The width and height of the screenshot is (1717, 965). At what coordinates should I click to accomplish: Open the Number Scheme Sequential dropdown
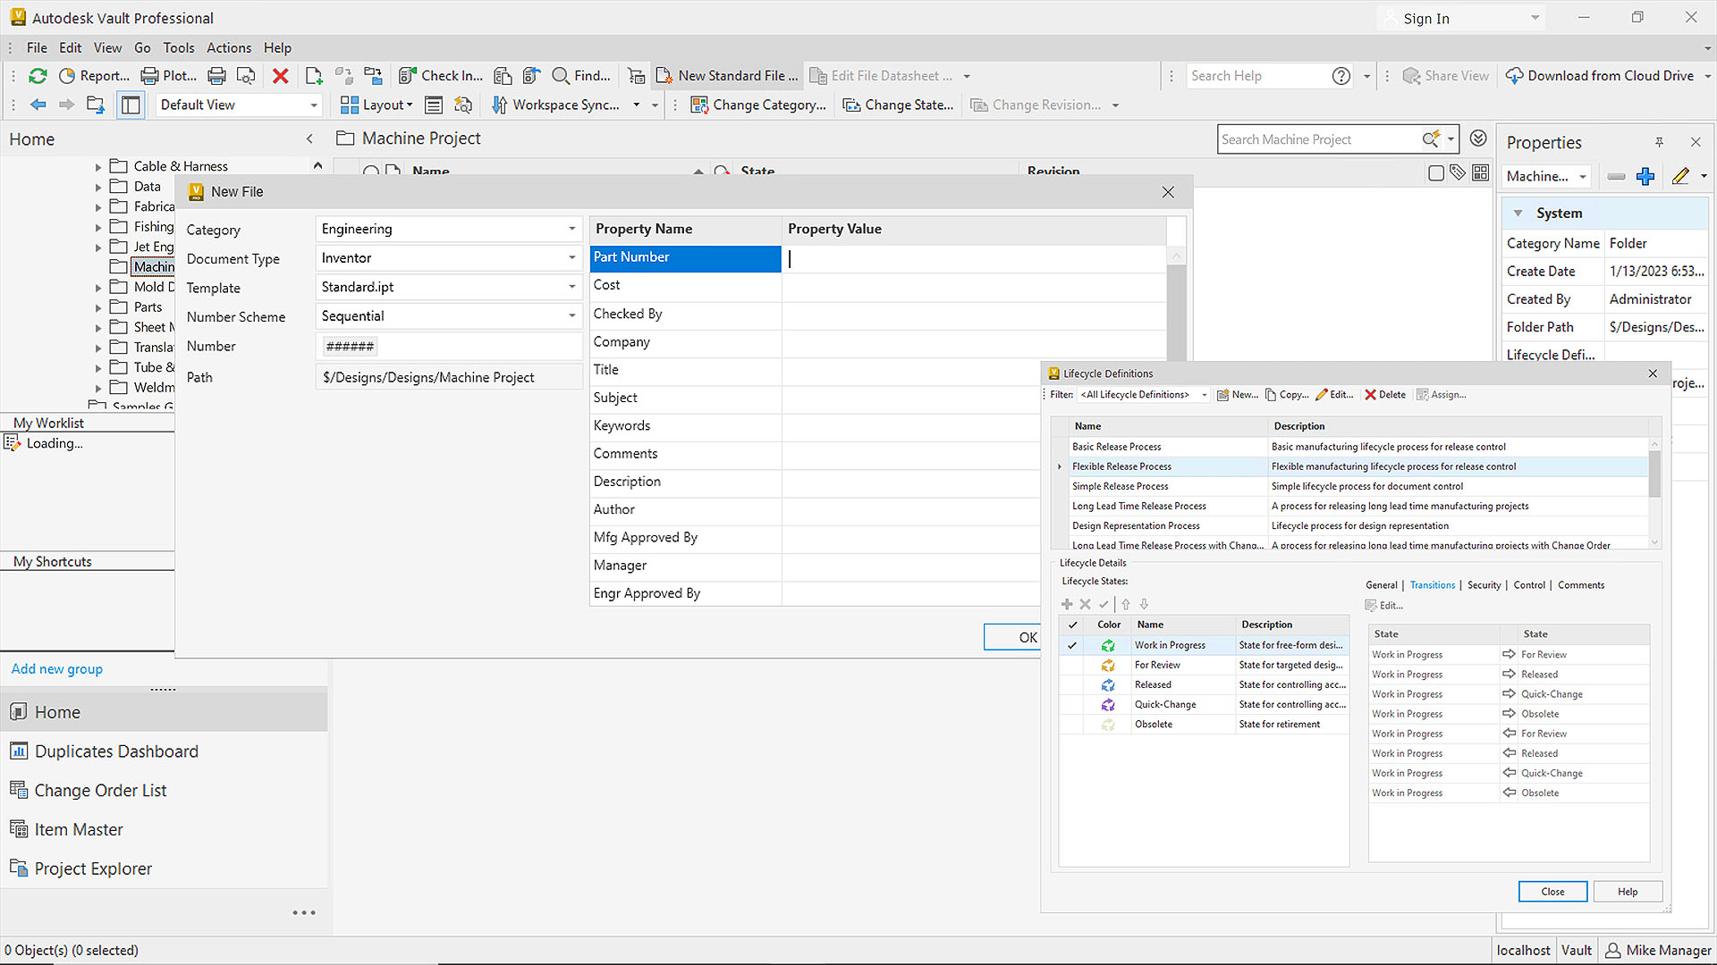click(571, 316)
